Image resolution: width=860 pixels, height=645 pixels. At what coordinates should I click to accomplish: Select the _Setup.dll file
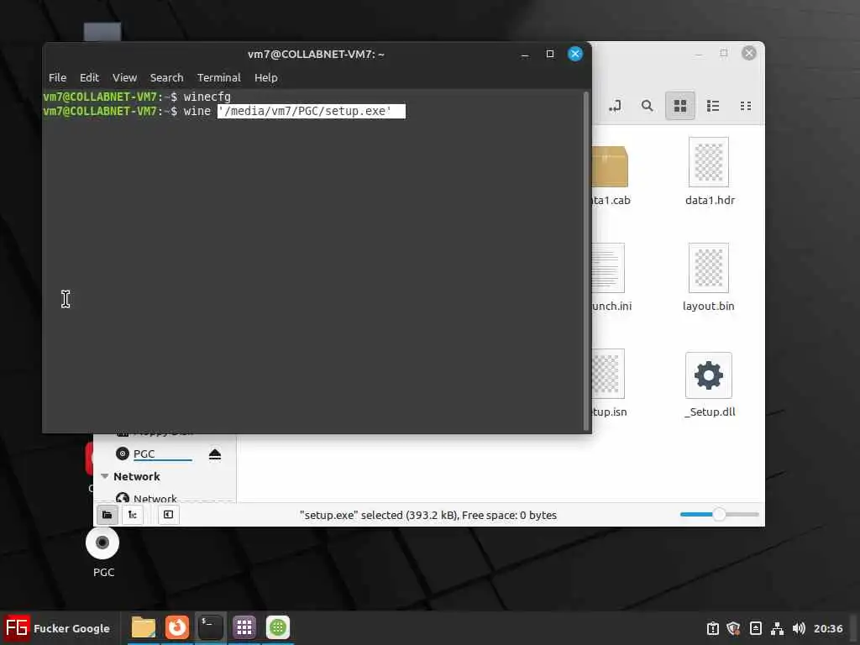(x=709, y=385)
